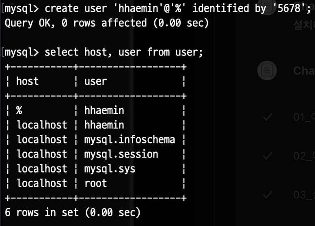The image size is (315, 226).
Task: Open the faded lesson item starting with 03_
Action: pyautogui.click(x=304, y=195)
